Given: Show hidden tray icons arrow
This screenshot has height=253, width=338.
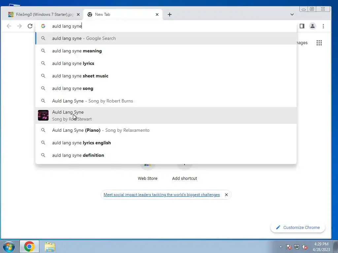Looking at the screenshot, I should pyautogui.click(x=281, y=247).
